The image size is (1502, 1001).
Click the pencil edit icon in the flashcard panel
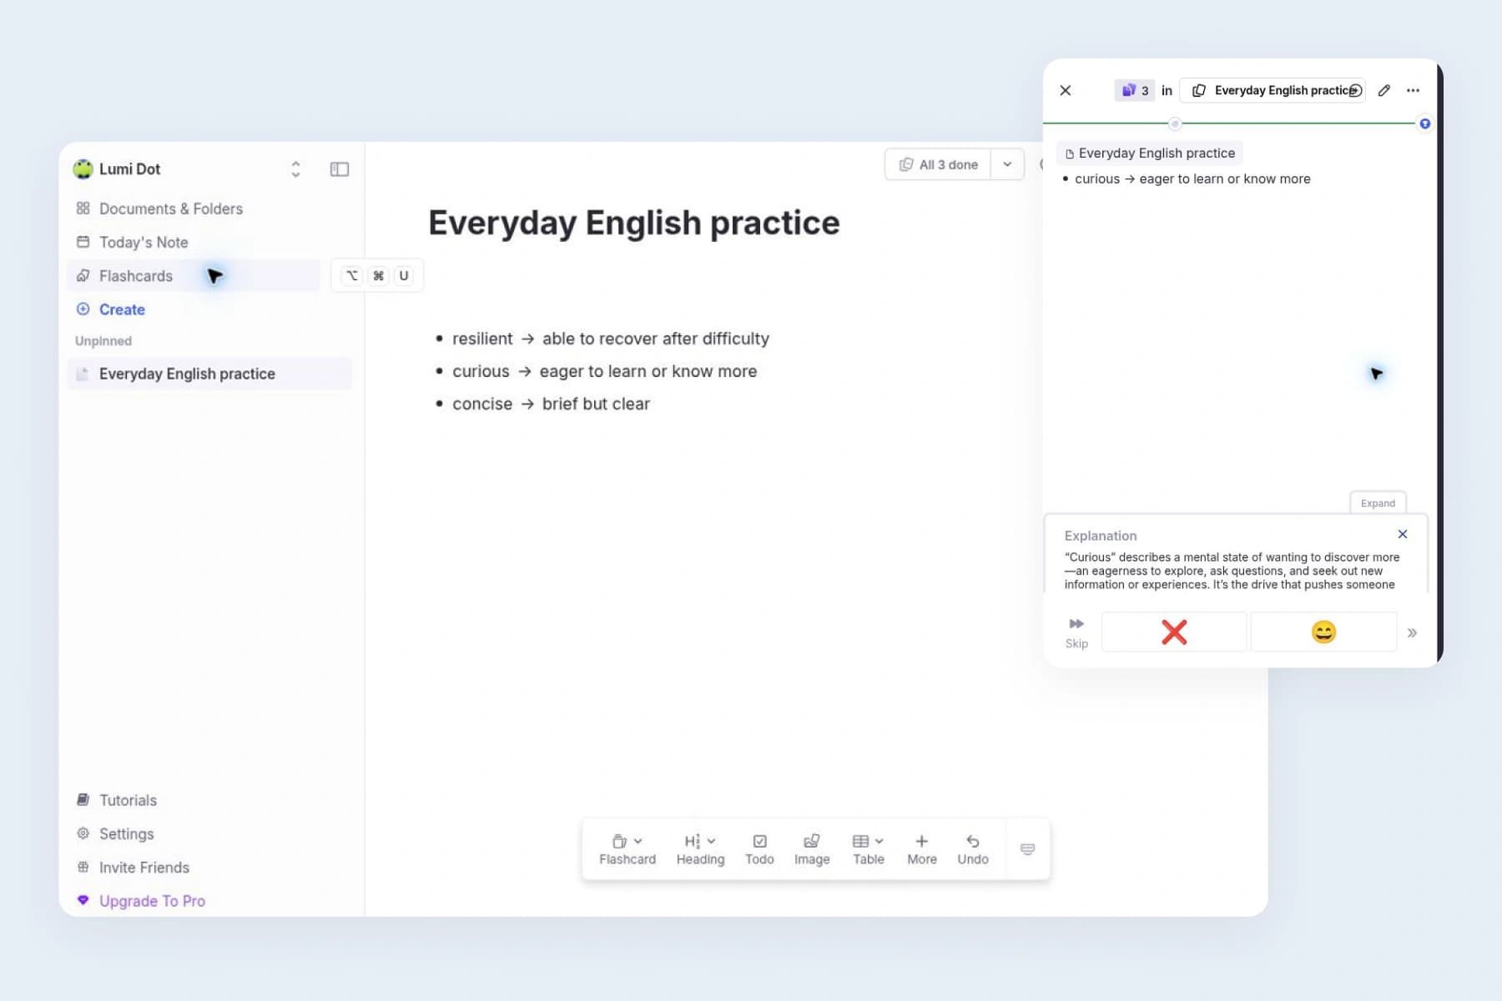(x=1384, y=90)
